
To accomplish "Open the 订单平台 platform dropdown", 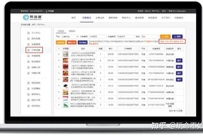I will pos(70,37).
